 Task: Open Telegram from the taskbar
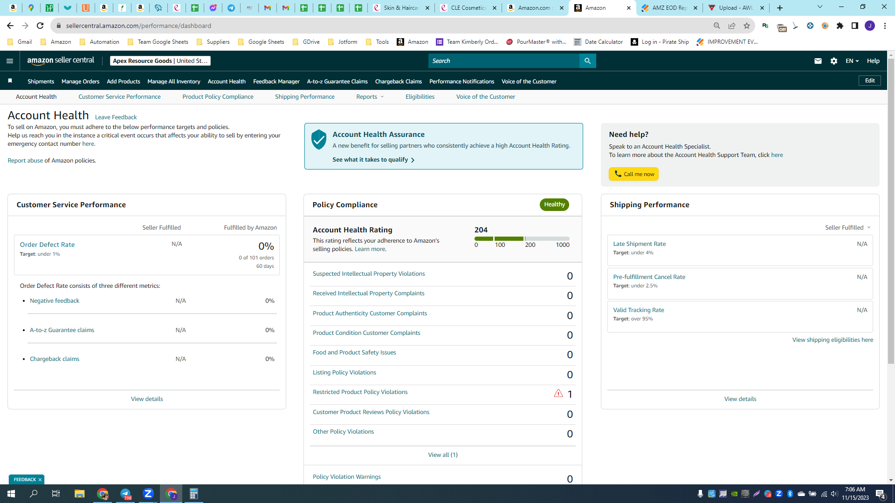point(125,494)
